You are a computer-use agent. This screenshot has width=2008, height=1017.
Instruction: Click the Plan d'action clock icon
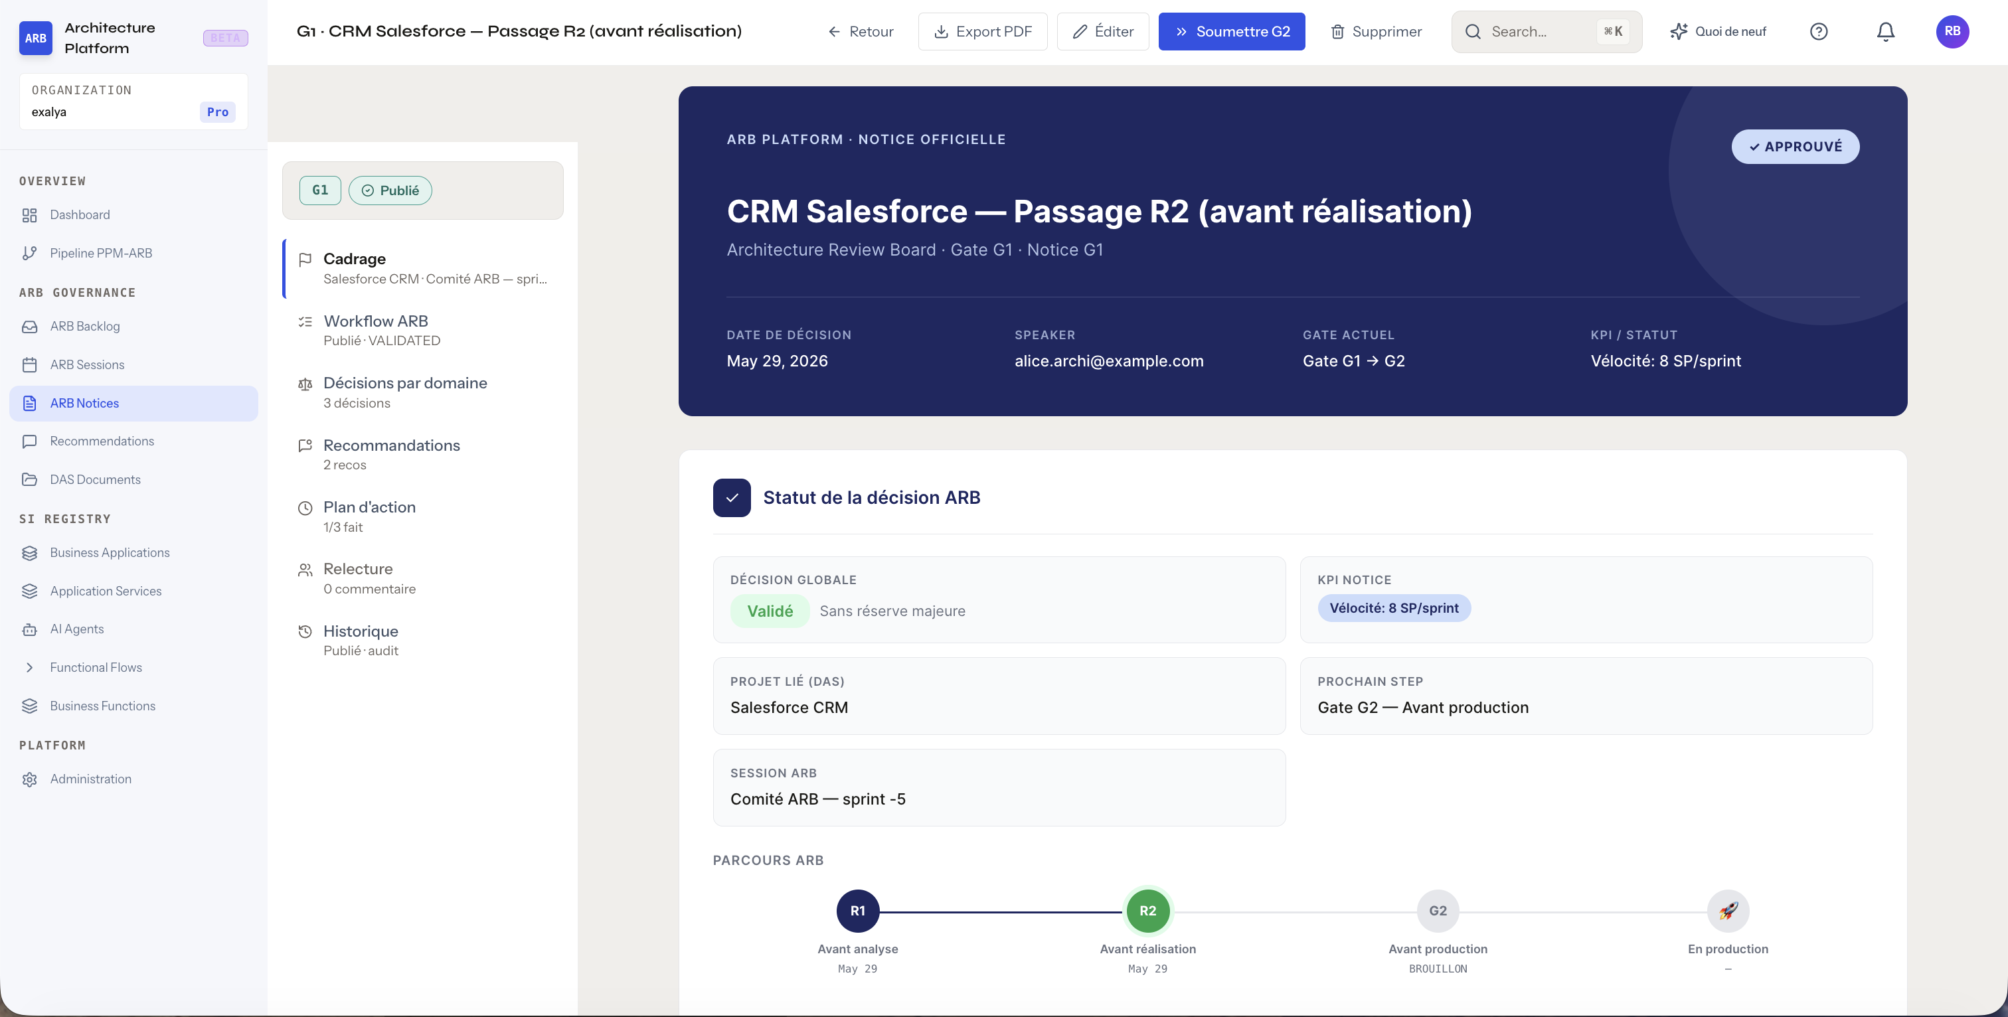point(305,508)
